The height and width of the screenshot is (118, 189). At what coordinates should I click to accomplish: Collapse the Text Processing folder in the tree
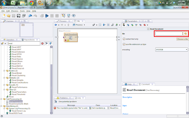point(1,99)
